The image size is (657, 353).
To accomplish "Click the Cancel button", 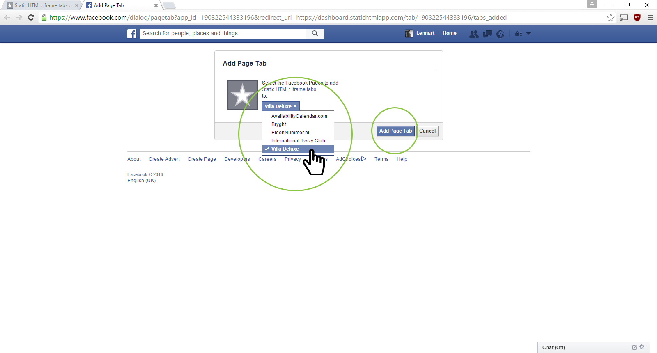I will 427,131.
